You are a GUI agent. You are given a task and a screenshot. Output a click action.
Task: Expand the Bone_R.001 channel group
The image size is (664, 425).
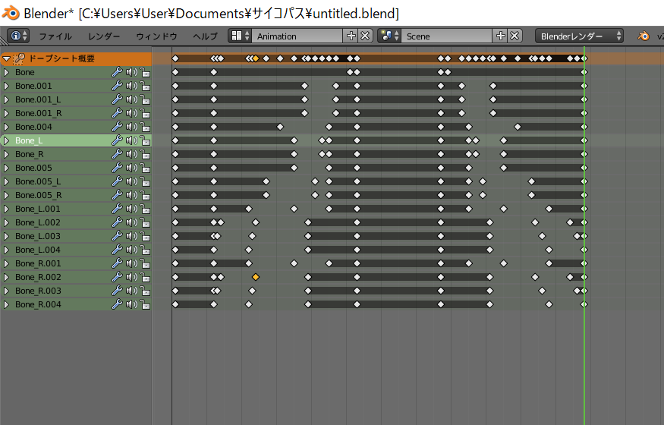6,263
